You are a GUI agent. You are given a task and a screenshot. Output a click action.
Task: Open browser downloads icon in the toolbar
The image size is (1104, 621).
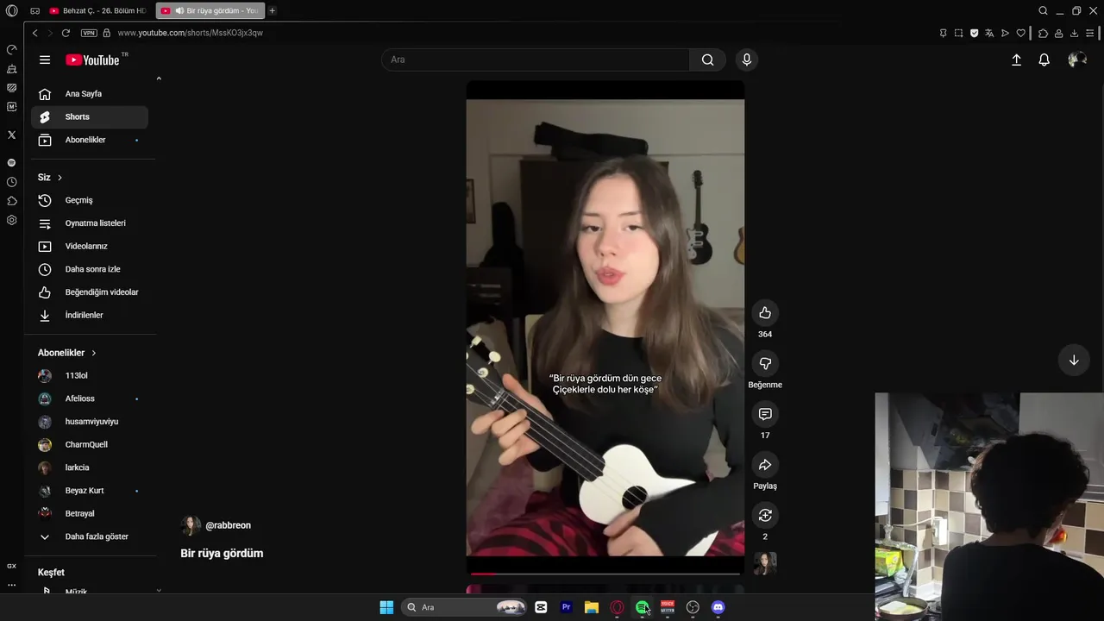coord(1074,33)
